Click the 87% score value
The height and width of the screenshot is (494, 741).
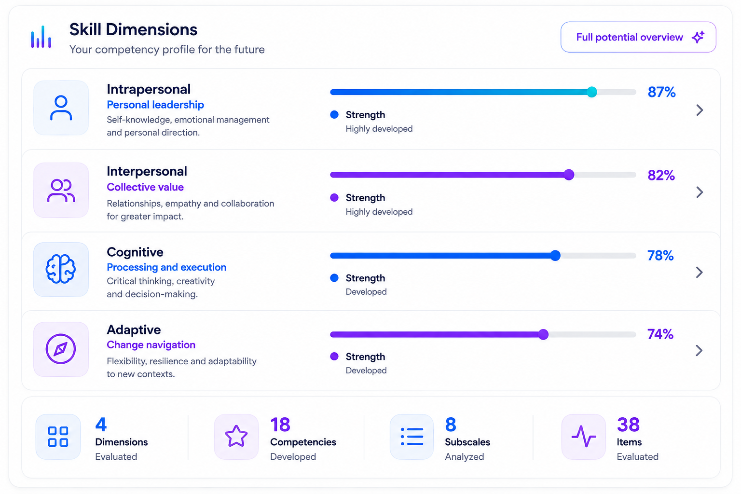pyautogui.click(x=661, y=92)
